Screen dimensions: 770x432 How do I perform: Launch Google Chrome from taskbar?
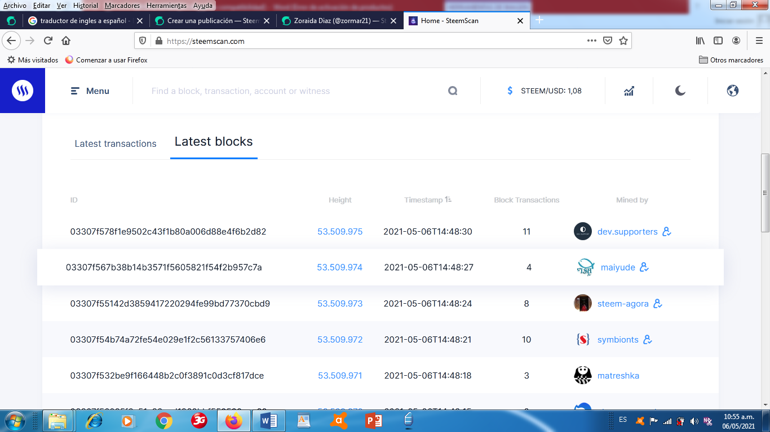[x=164, y=421]
